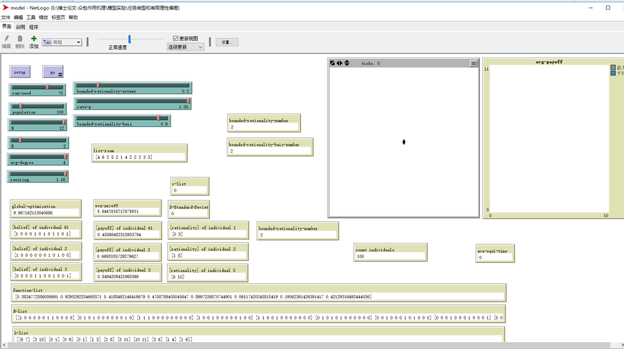The image size is (624, 349).
Task: Switch to the 程序 Code tab
Action: (x=34, y=26)
